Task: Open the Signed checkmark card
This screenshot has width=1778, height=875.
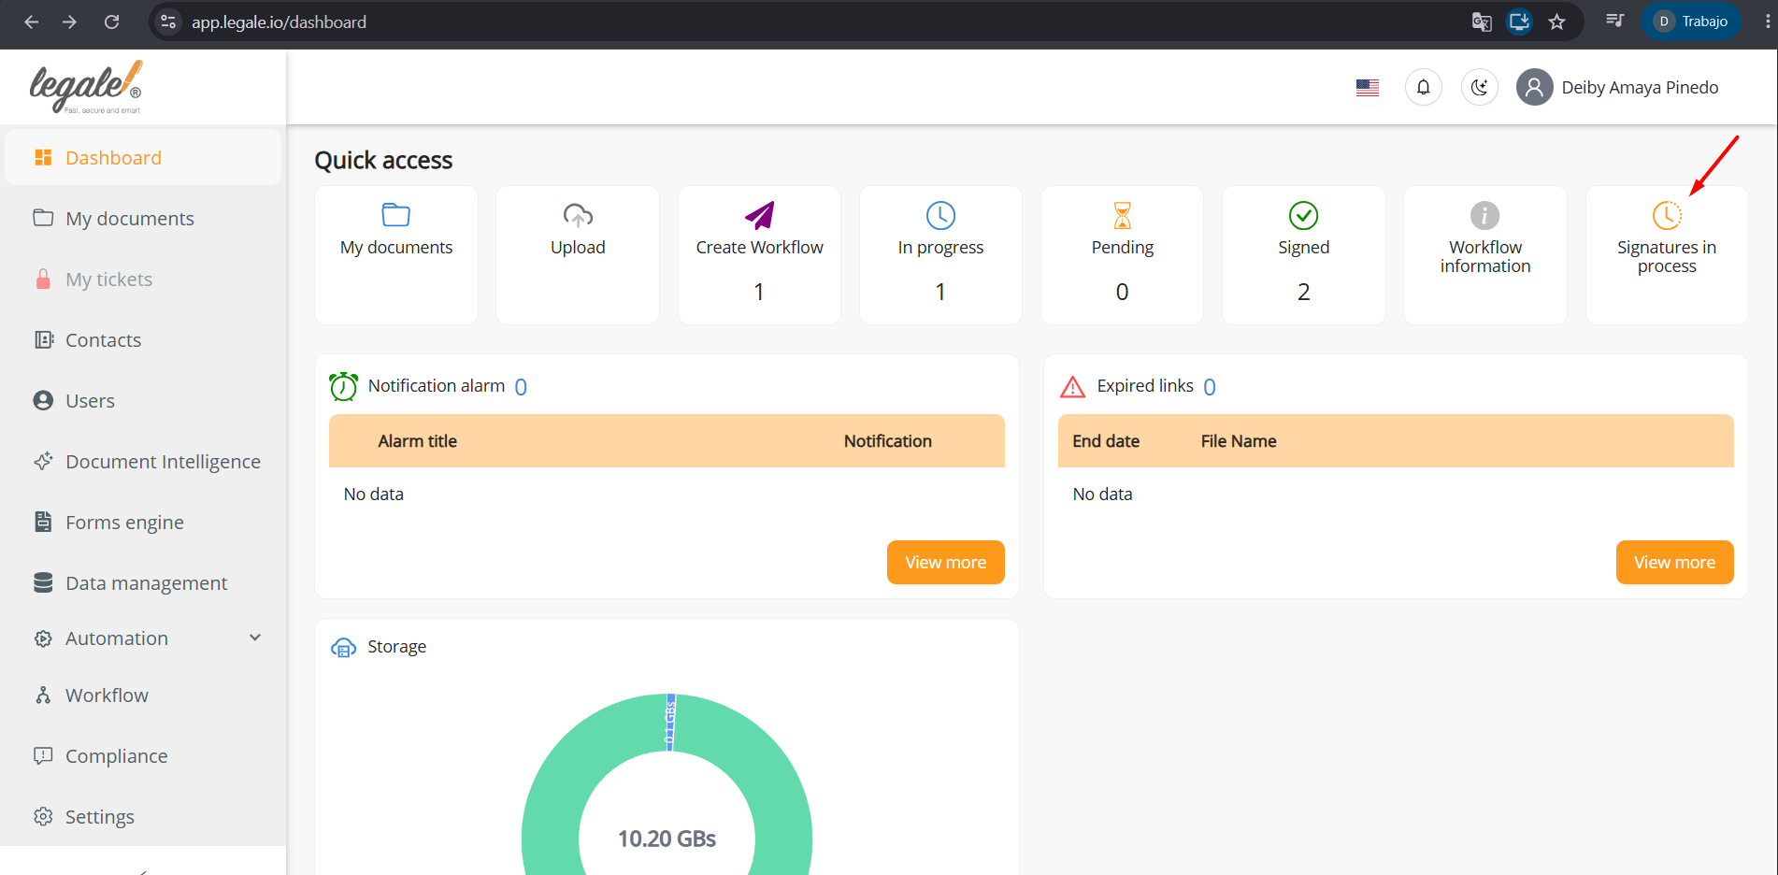Action: tap(1303, 254)
